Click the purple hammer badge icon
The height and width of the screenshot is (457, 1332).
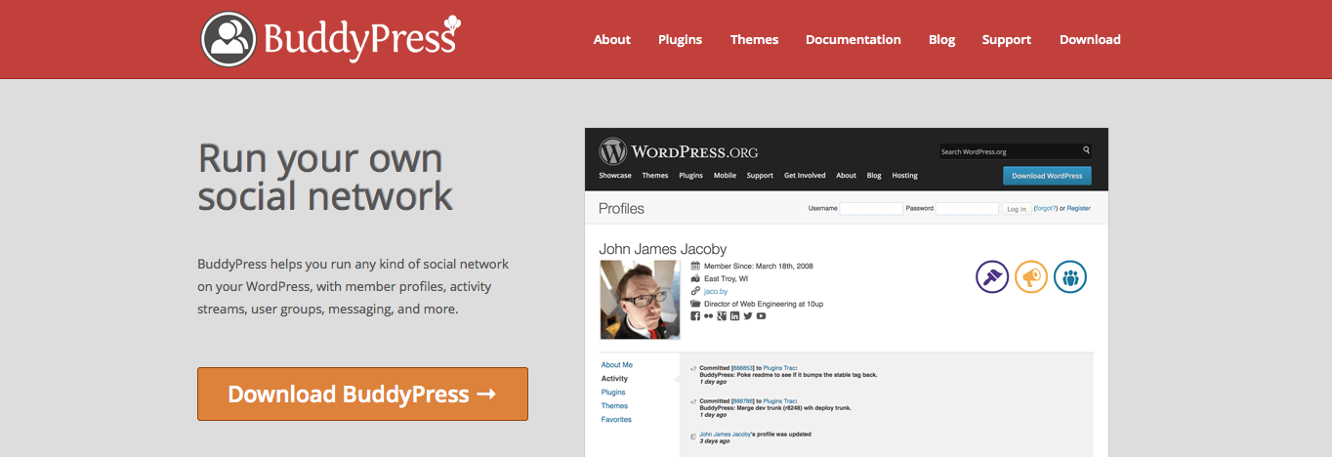(x=992, y=277)
